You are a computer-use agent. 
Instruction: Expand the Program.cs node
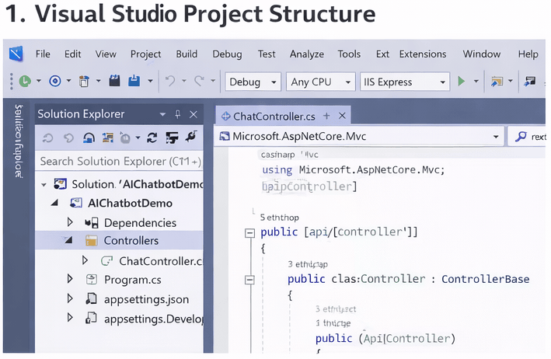tap(70, 279)
